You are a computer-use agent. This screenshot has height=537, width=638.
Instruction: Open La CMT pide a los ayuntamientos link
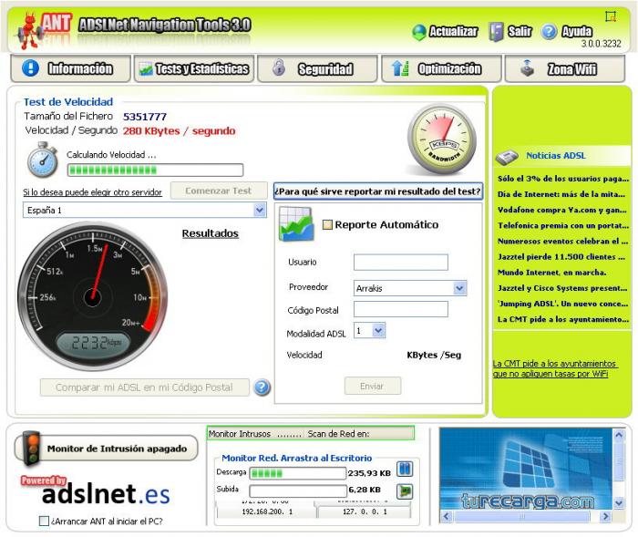(555, 368)
